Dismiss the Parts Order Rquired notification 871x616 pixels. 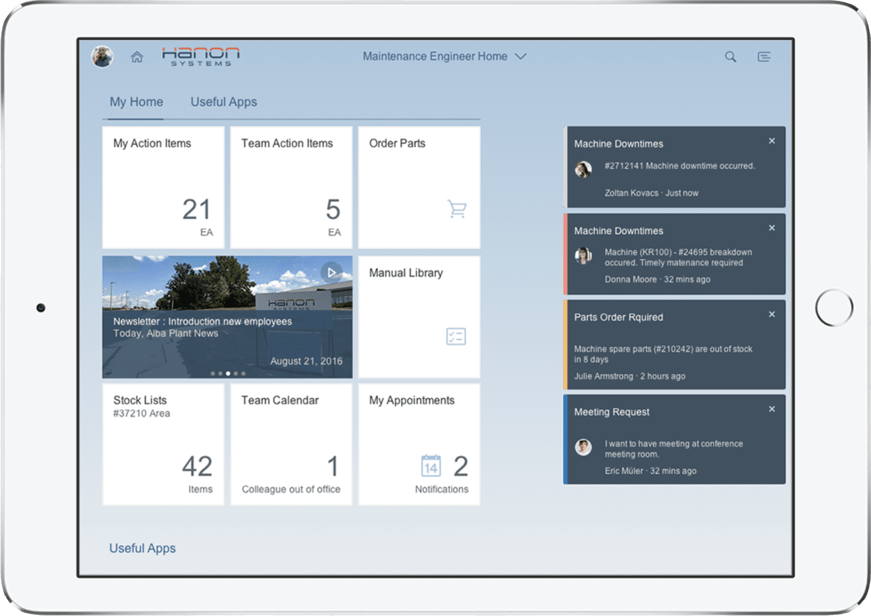772,314
